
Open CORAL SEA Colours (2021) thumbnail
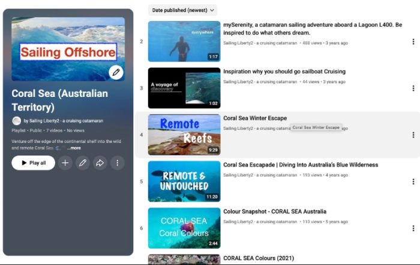(x=184, y=259)
